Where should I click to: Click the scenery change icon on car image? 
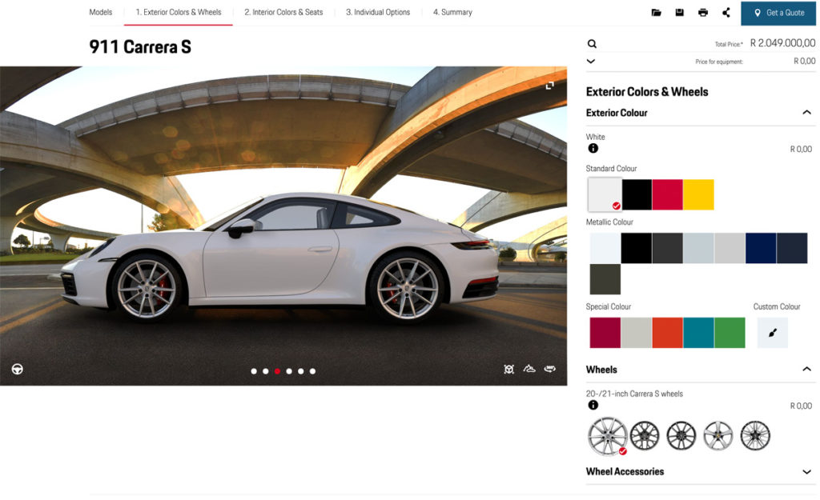tap(529, 369)
